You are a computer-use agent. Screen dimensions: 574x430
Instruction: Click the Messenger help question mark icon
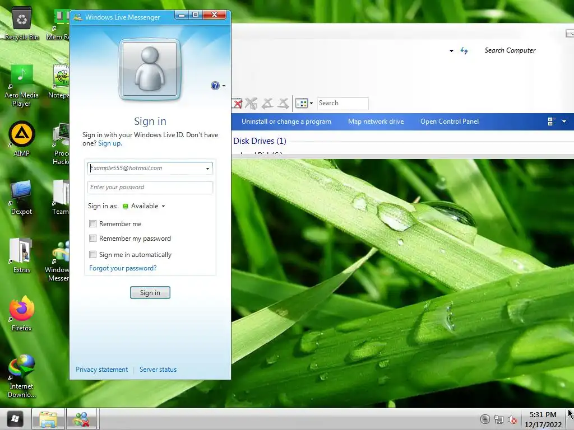pos(215,86)
